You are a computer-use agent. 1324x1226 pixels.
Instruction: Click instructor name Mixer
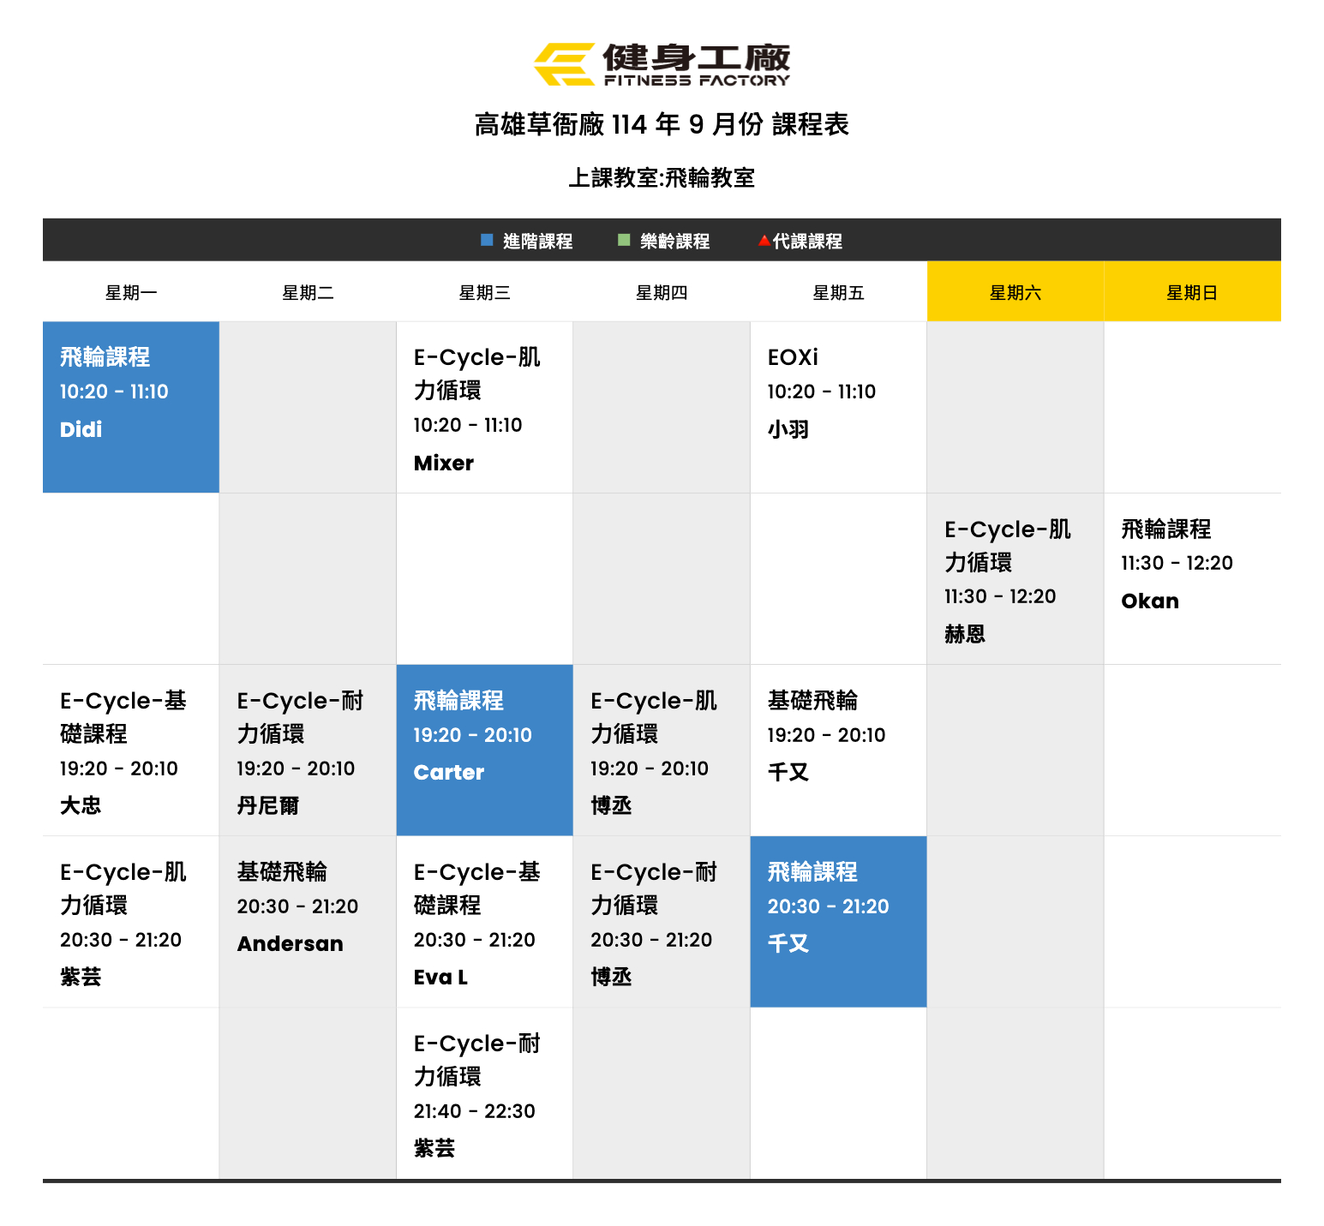click(444, 463)
